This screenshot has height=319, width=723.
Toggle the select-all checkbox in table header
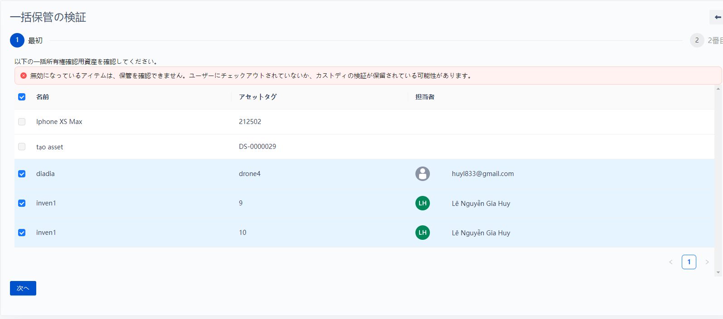click(22, 97)
